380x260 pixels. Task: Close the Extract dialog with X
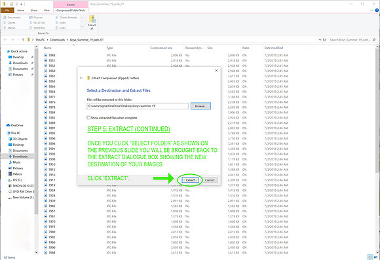[x=216, y=71]
